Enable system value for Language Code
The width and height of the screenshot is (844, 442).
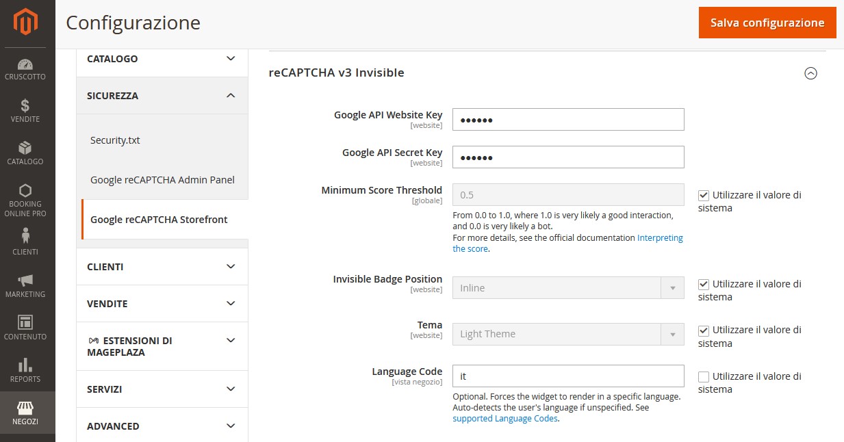703,376
